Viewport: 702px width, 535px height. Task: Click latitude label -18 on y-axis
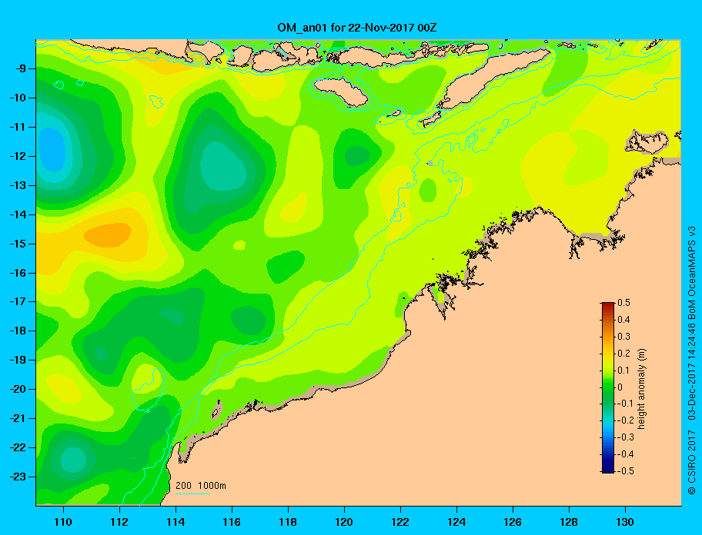click(x=17, y=331)
